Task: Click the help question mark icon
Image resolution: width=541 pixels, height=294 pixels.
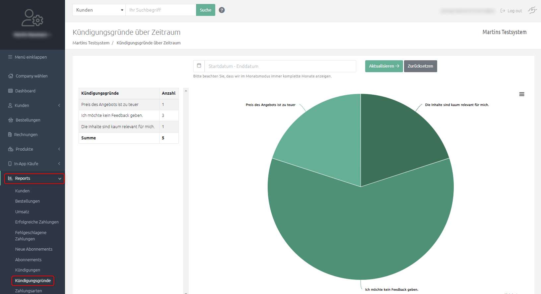Action: (x=222, y=10)
